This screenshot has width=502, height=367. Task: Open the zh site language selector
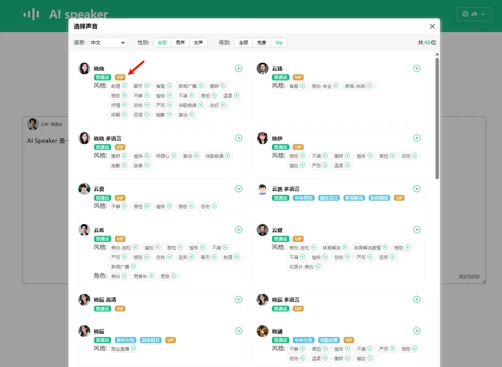[474, 14]
